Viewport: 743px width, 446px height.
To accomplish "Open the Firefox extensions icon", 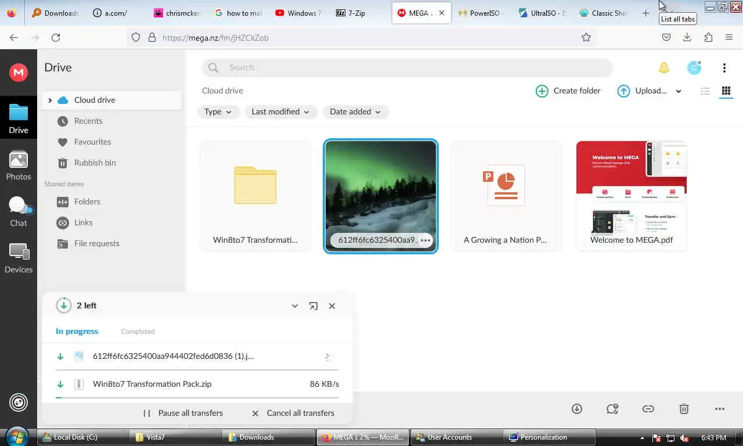I will pyautogui.click(x=708, y=38).
